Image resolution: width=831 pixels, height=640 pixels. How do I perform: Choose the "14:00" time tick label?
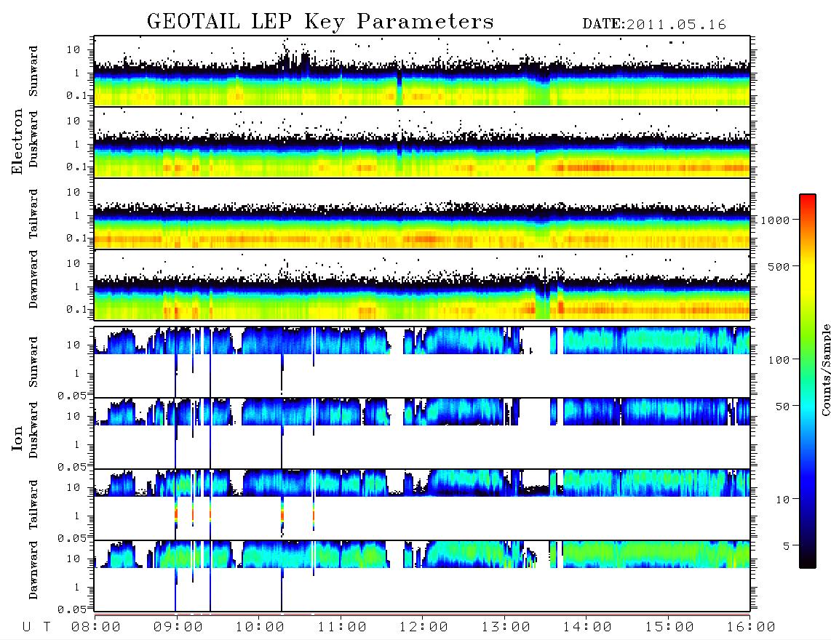pyautogui.click(x=587, y=628)
